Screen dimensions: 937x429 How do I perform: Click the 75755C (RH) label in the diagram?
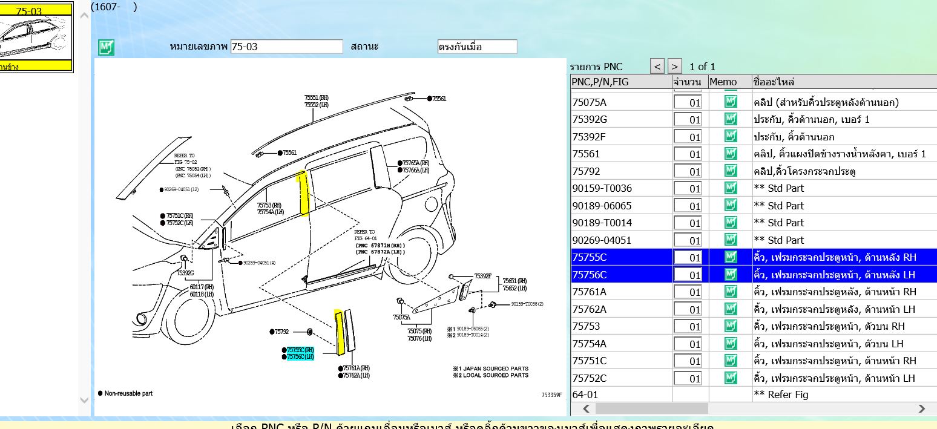pyautogui.click(x=300, y=350)
